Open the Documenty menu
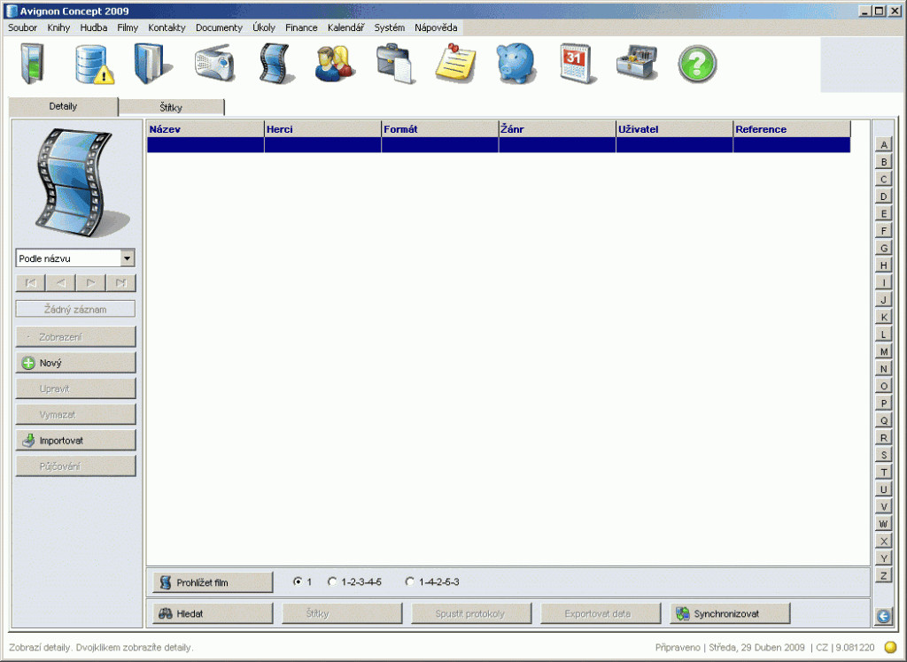The height and width of the screenshot is (662, 907). 219,27
